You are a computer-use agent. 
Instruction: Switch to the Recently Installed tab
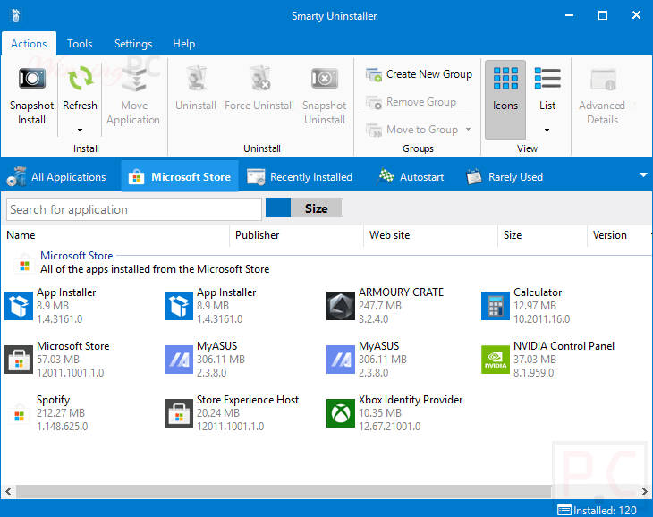301,177
